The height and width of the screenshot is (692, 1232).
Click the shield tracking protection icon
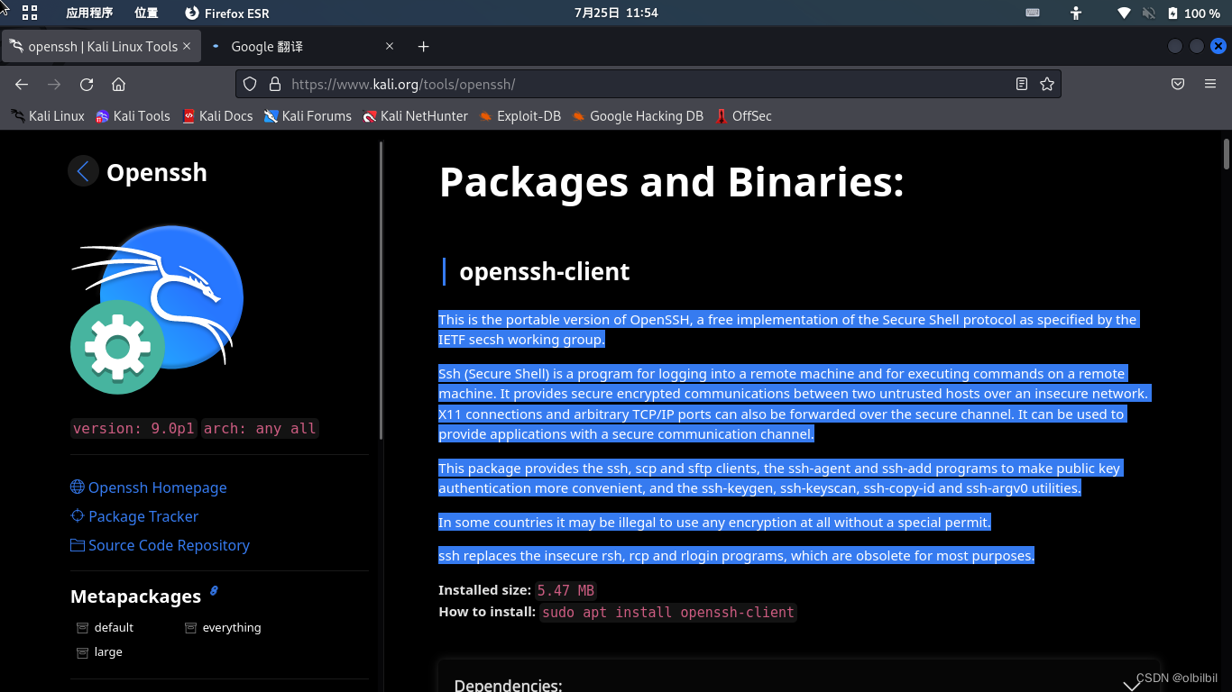point(250,84)
